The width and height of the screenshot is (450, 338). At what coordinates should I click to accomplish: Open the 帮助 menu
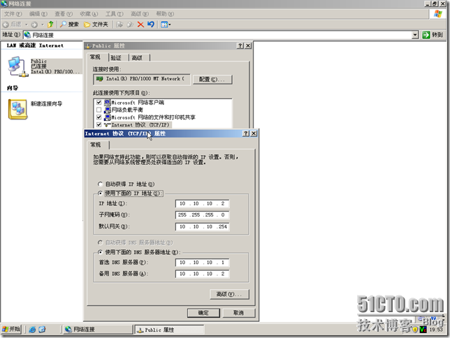[165, 14]
